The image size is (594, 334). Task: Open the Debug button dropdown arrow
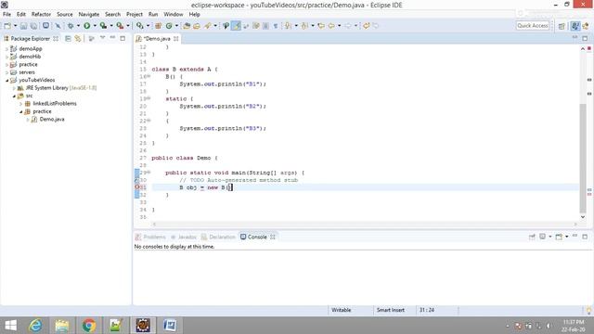(x=78, y=26)
